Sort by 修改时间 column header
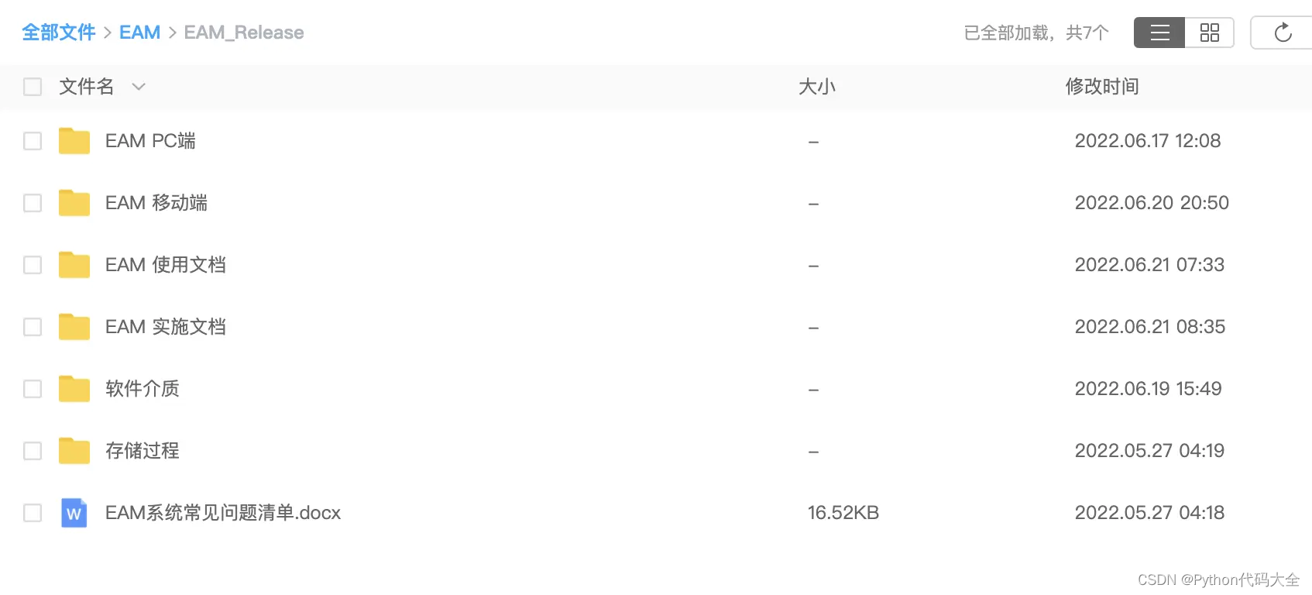The image size is (1312, 595). [1102, 87]
